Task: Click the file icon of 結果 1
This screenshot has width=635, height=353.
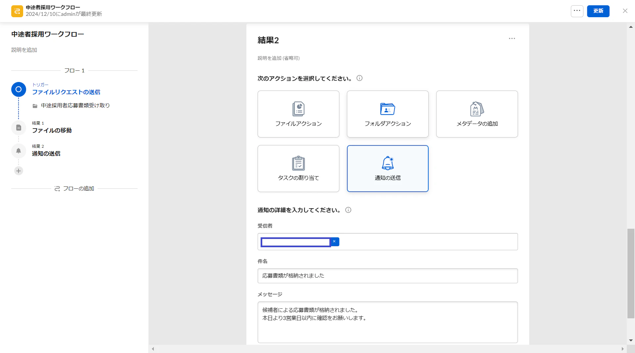Action: [19, 128]
